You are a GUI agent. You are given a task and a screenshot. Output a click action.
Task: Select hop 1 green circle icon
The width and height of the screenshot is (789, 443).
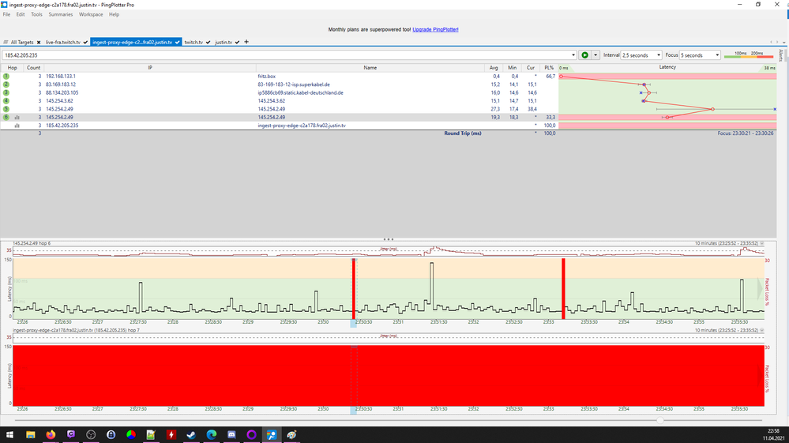pyautogui.click(x=6, y=77)
